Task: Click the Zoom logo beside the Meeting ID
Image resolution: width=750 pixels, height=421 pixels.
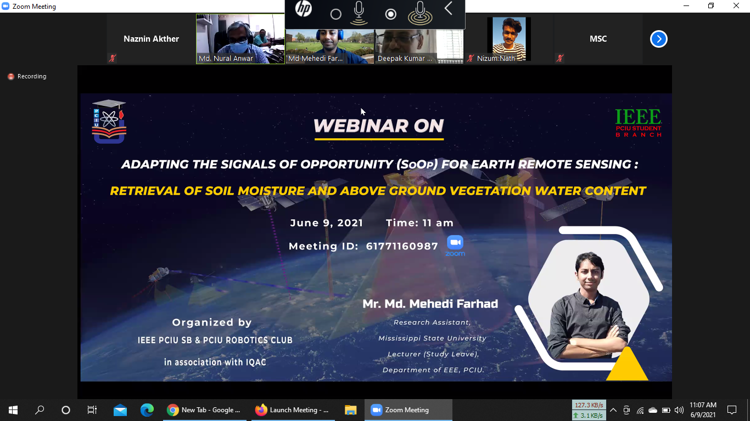Action: point(455,246)
